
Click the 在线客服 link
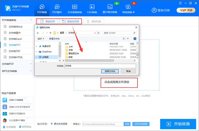[9, 127]
